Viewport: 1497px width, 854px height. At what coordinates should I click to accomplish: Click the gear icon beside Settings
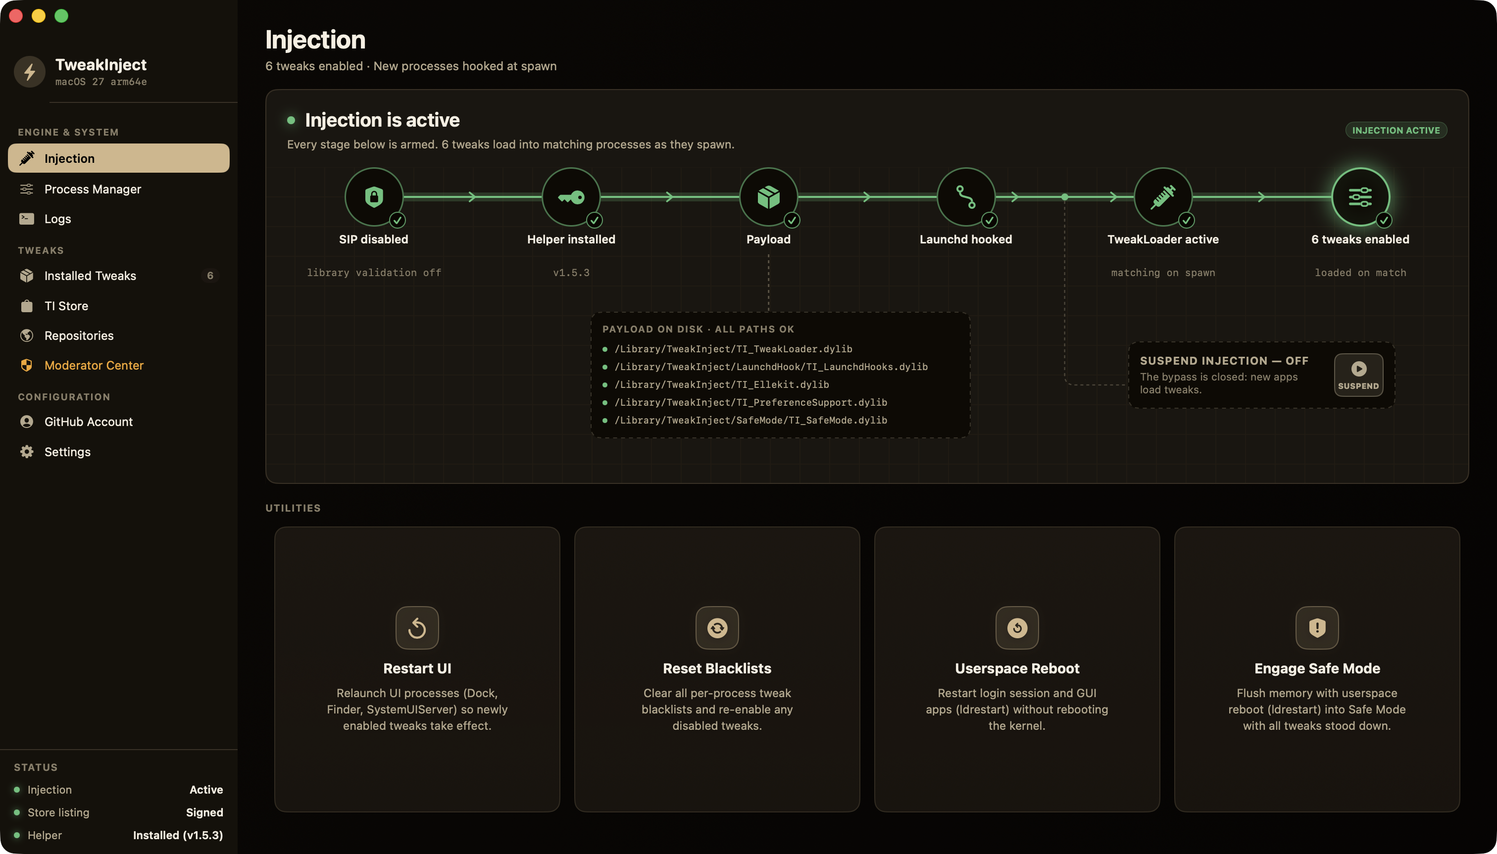click(x=26, y=452)
